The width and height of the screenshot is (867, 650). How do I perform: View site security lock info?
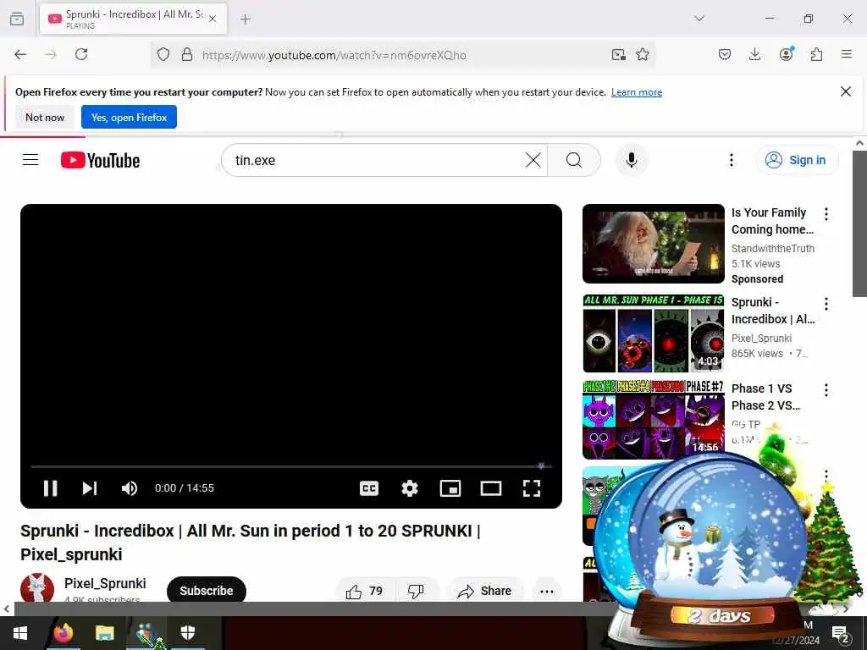[x=187, y=54]
